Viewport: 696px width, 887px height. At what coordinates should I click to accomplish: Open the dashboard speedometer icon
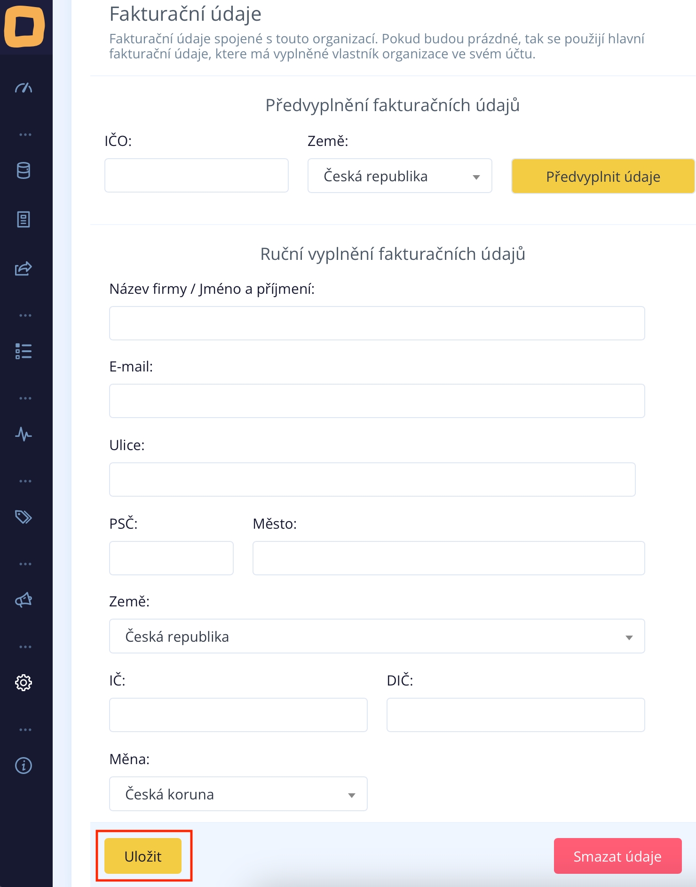pyautogui.click(x=24, y=88)
